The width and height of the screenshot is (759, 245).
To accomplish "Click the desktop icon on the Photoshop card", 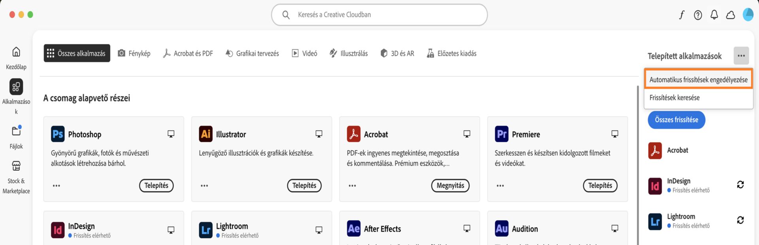I will coord(171,134).
